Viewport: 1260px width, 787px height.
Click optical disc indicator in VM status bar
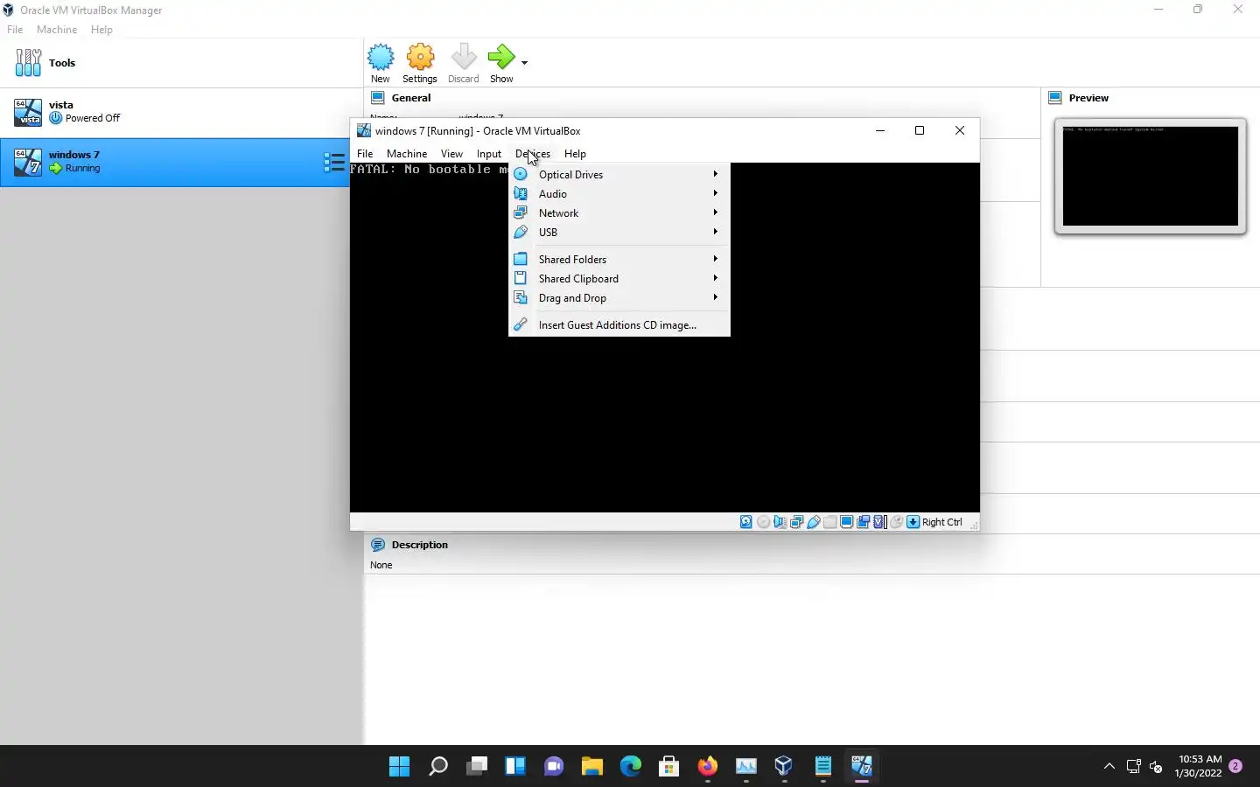coord(763,522)
